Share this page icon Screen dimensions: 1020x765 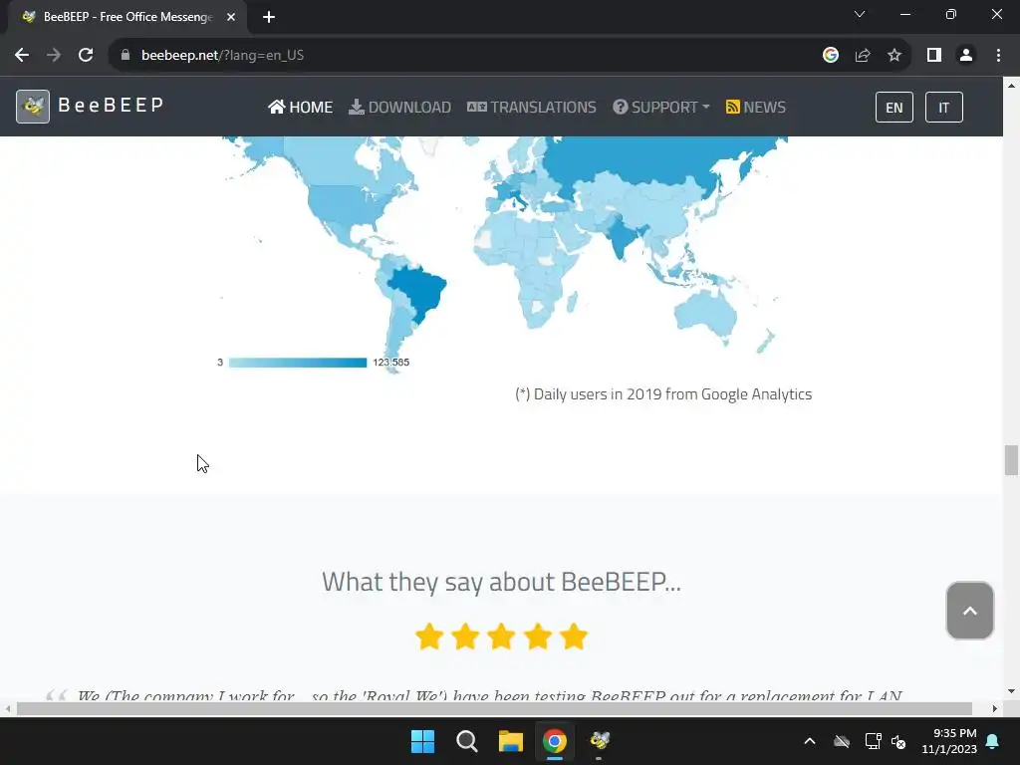(863, 56)
